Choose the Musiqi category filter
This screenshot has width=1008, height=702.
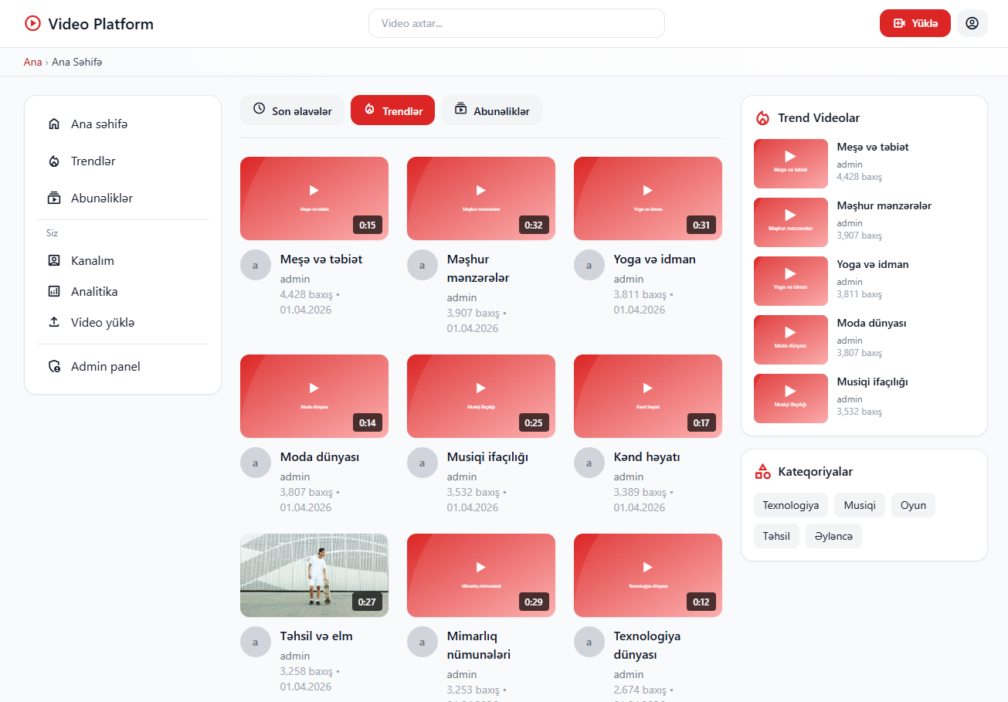(x=859, y=504)
